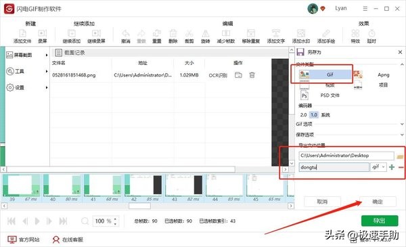Collapse the 文件类型 section
Viewport: 406px width, 247px height.
pos(402,64)
